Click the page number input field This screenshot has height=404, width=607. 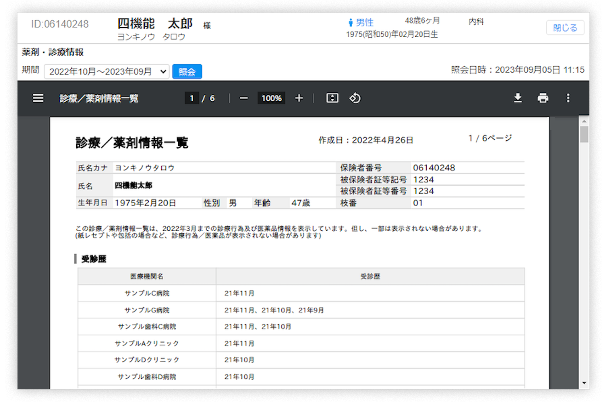[192, 98]
